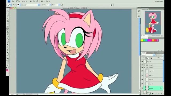
Task: Click the Navigator zoom slider
Action: tap(156, 36)
